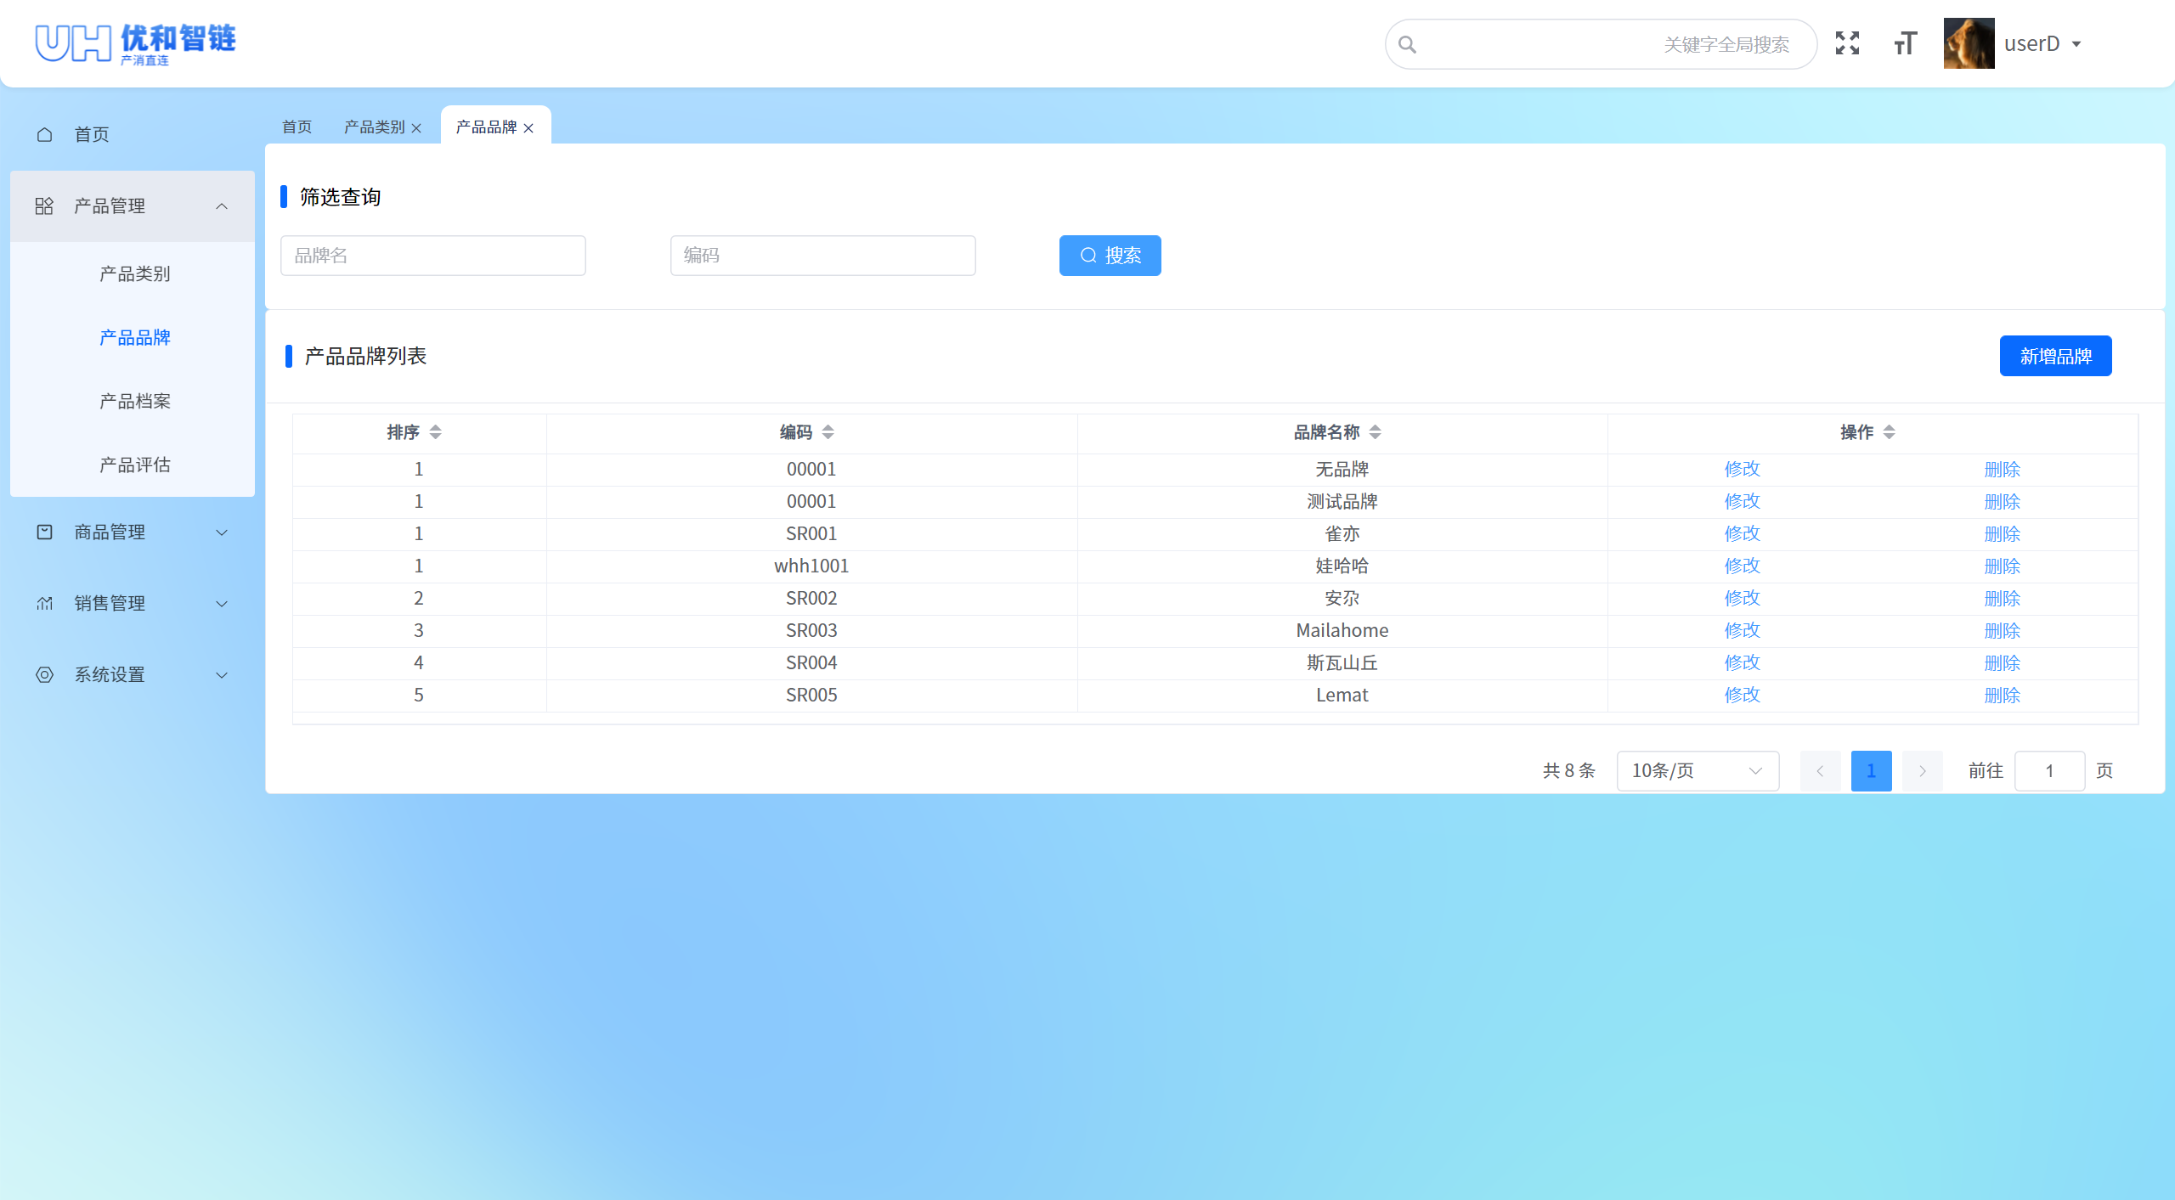2175x1200 pixels.
Task: Click the 搜索 search button
Action: tap(1110, 256)
